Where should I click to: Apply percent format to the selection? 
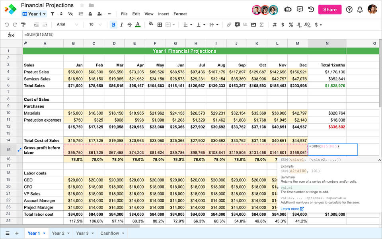(x=291, y=25)
